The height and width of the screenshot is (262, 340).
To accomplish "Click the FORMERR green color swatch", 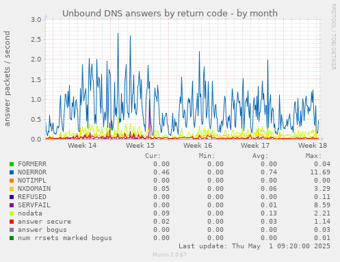I will pyautogui.click(x=12, y=164).
